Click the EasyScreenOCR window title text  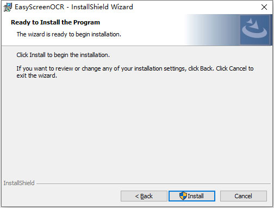74,7
